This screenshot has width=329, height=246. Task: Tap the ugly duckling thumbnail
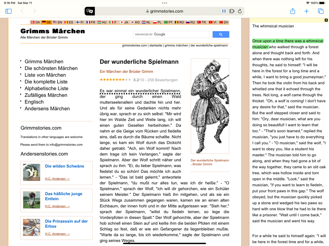pyautogui.click(x=32, y=200)
